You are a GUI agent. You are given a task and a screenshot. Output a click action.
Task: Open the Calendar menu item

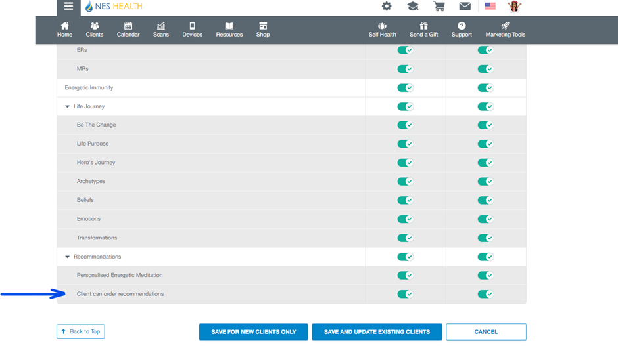128,30
